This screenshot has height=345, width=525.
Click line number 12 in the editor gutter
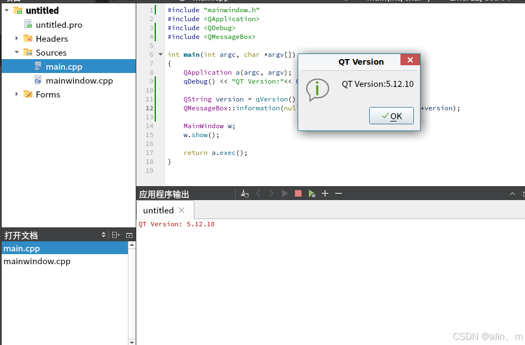pyautogui.click(x=149, y=108)
